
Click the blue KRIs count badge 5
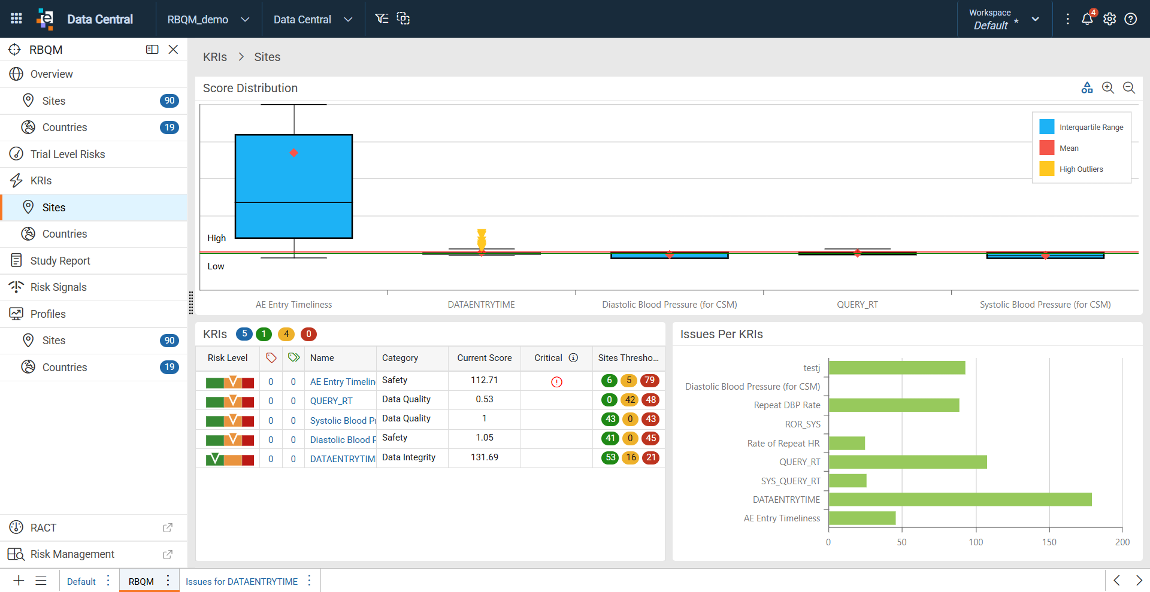[244, 334]
